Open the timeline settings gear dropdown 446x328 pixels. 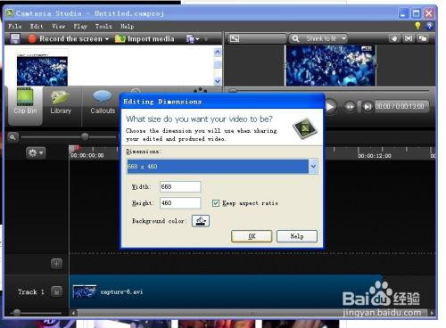coord(36,153)
